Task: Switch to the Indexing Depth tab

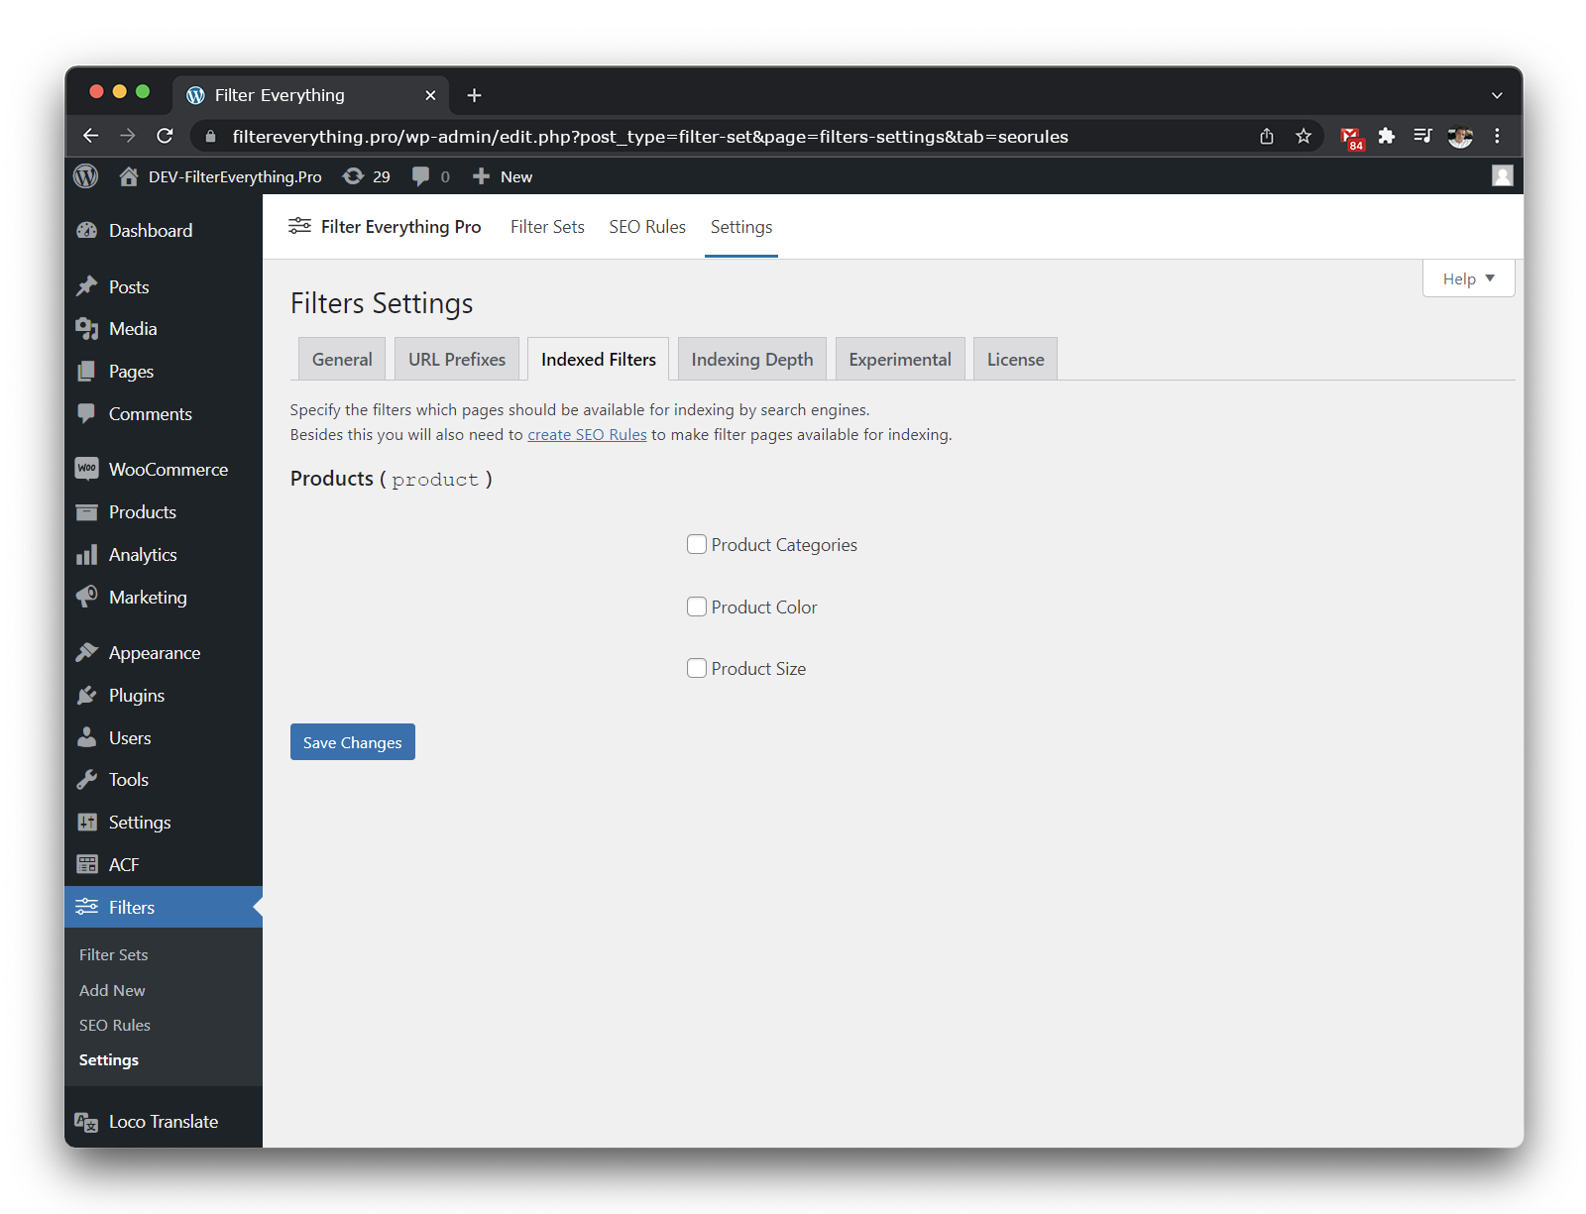Action: [751, 359]
